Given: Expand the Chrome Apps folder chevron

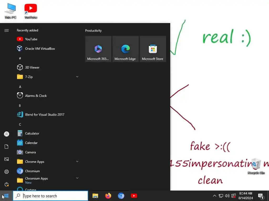Looking at the screenshot, I should coord(77,161).
